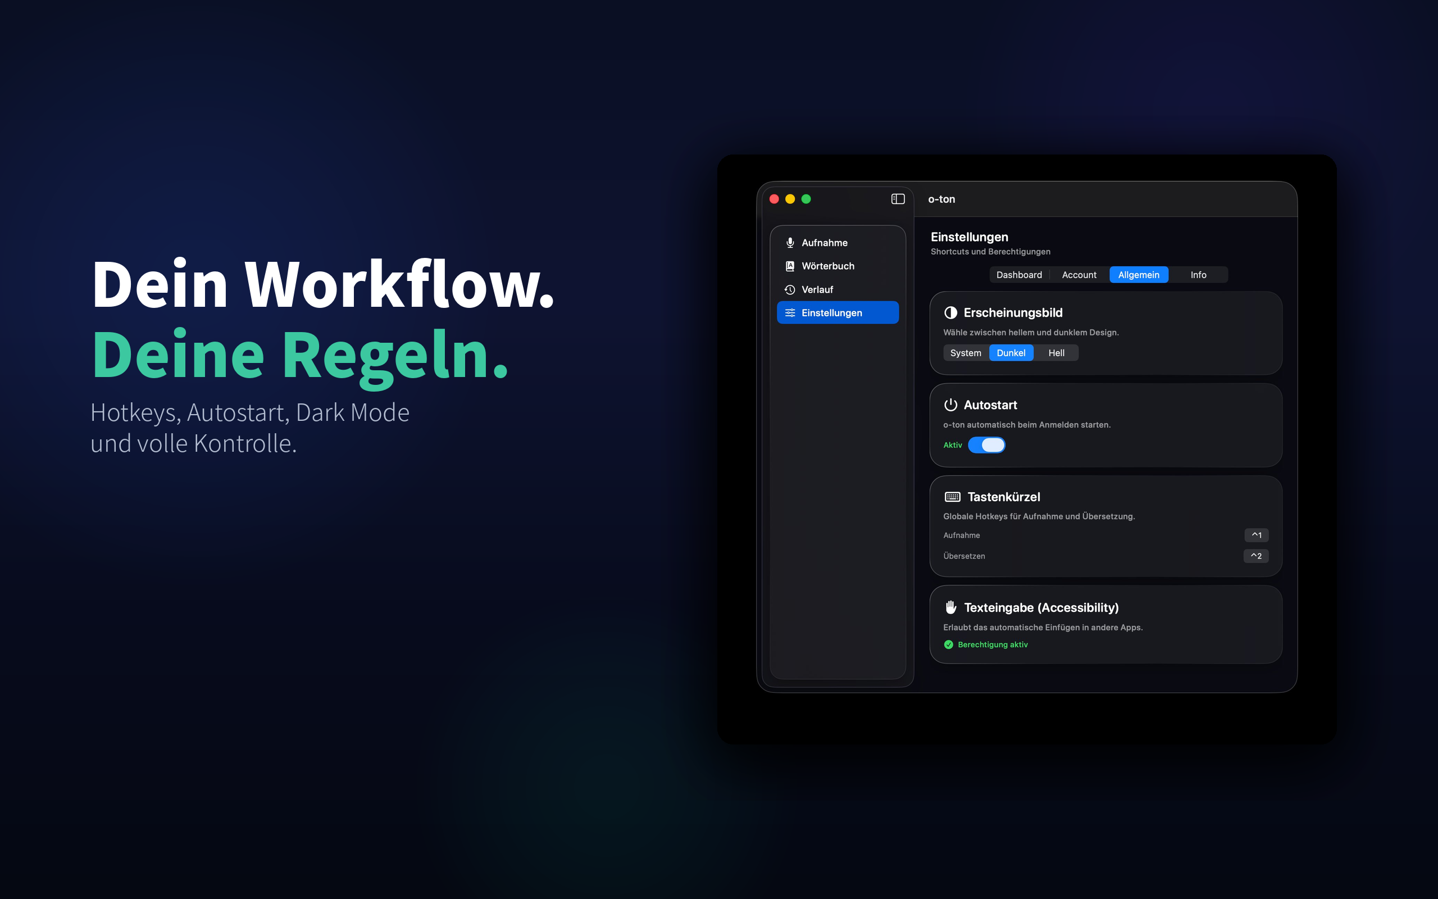Select the Einstellungen sliders icon
The image size is (1438, 899).
pyautogui.click(x=790, y=312)
